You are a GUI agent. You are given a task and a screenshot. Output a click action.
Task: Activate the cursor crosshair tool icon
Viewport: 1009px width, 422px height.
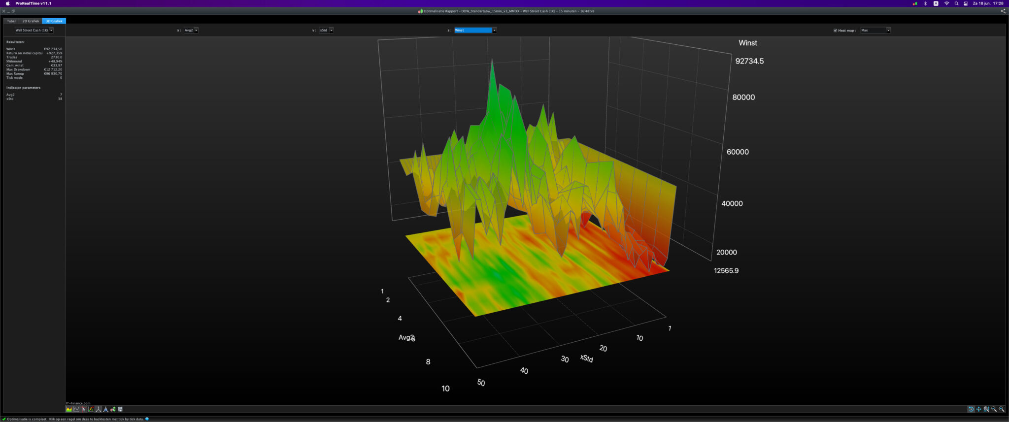click(x=84, y=409)
